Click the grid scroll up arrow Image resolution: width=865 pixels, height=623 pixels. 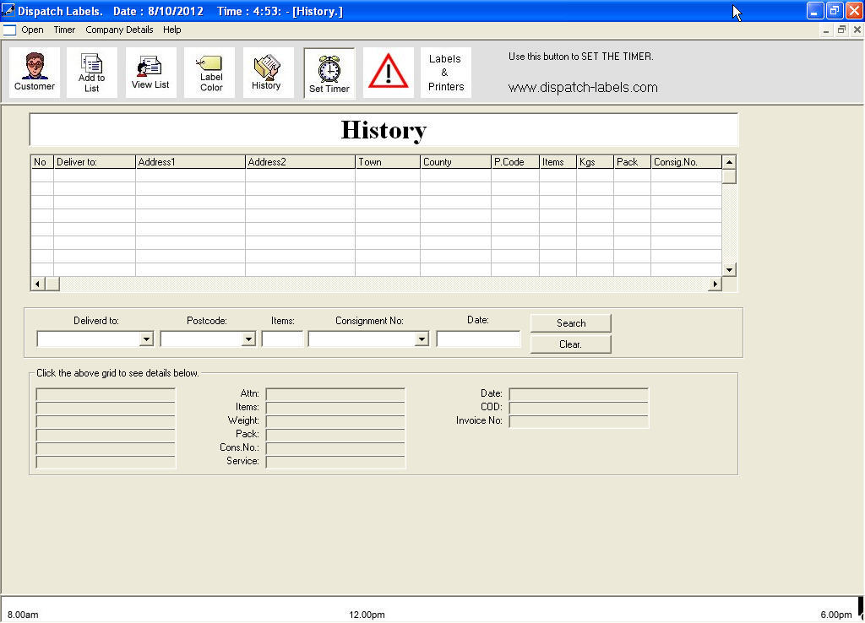pyautogui.click(x=729, y=162)
